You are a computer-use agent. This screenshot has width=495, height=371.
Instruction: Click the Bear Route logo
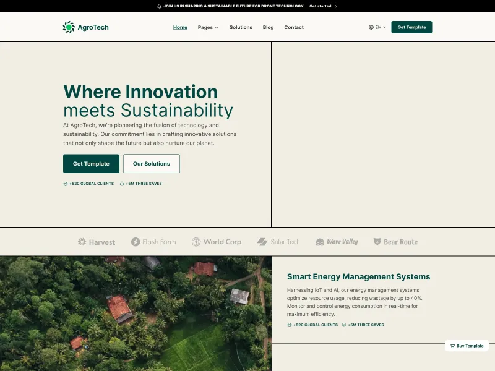(395, 242)
